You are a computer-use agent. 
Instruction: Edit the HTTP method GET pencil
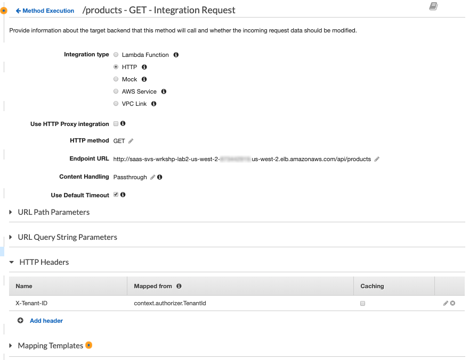(x=131, y=141)
